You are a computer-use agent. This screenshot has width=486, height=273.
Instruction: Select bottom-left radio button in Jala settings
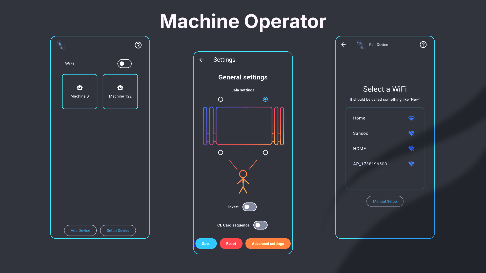click(221, 153)
